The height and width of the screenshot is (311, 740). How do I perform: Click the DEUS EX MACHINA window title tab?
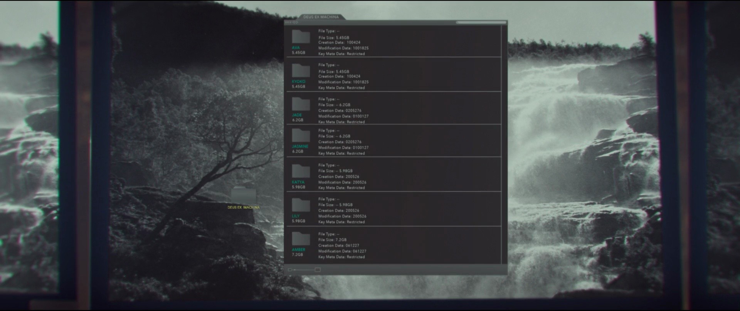point(321,17)
